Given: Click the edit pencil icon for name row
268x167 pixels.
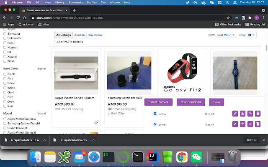Looking at the screenshot, I should click(x=235, y=114).
